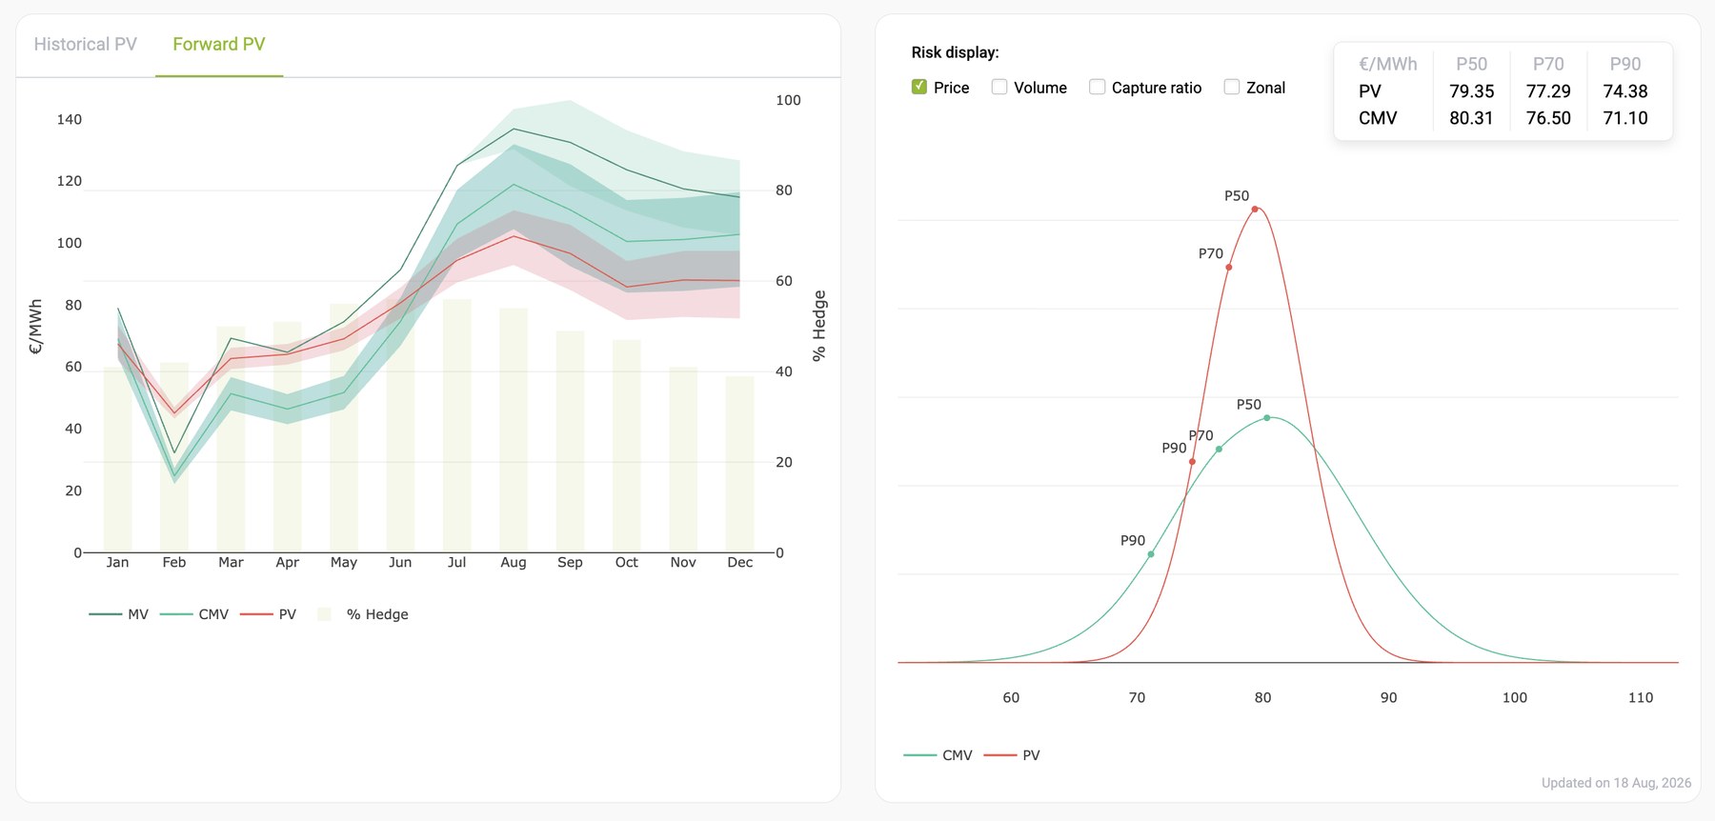This screenshot has height=821, width=1715.
Task: Click the P70 column header in table
Action: tap(1548, 64)
